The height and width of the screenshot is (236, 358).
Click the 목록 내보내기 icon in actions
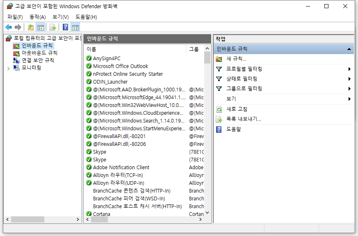pos(219,119)
